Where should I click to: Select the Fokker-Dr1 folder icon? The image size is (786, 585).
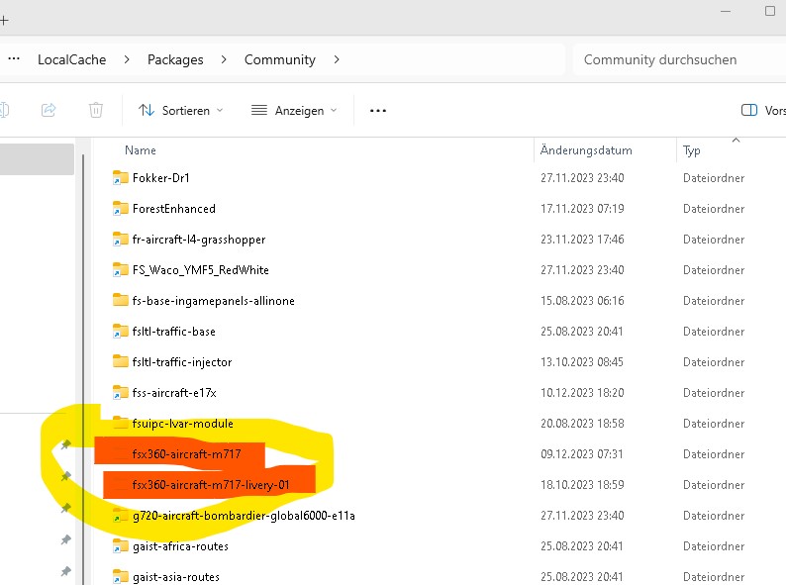[121, 178]
